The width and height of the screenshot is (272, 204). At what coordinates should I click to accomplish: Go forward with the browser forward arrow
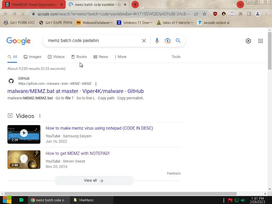tap(14, 14)
